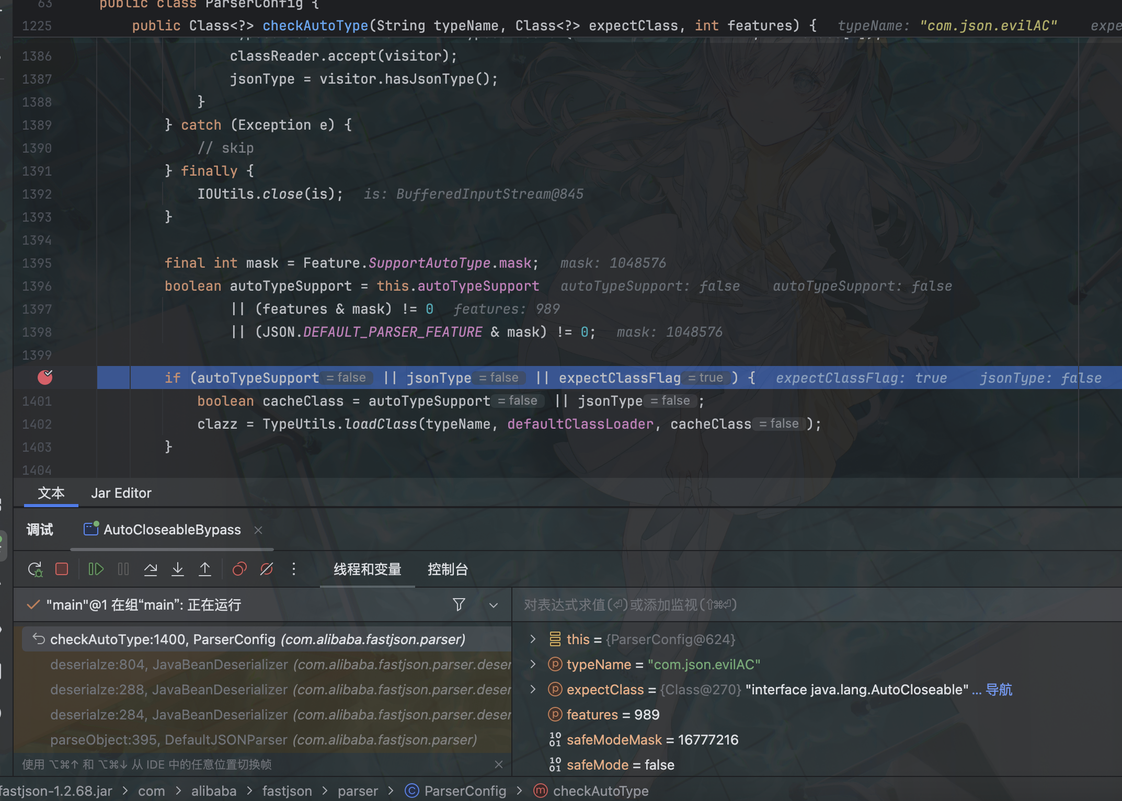Viewport: 1122px width, 801px height.
Task: Click the 导航 navigate link
Action: coord(999,690)
